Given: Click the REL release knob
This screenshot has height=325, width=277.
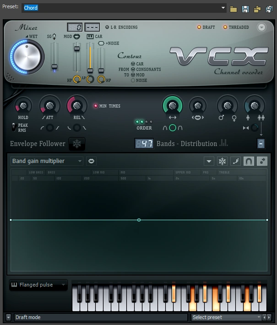Looking at the screenshot, I should pos(77,106).
